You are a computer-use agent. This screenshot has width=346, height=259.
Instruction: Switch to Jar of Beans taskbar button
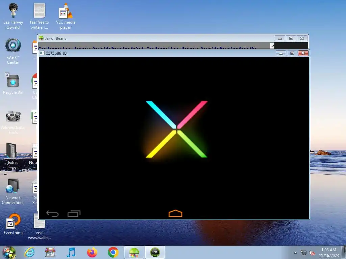coord(134,252)
